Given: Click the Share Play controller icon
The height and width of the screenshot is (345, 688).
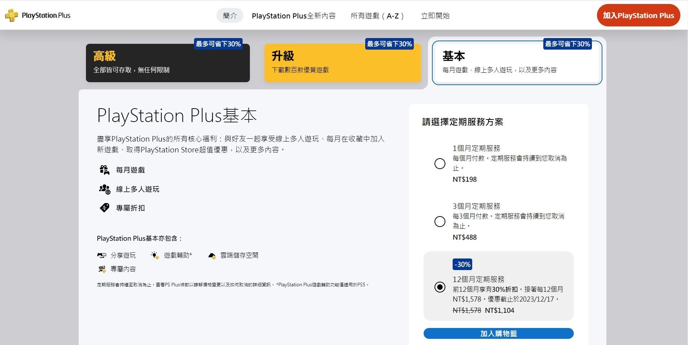Looking at the screenshot, I should click(x=102, y=255).
